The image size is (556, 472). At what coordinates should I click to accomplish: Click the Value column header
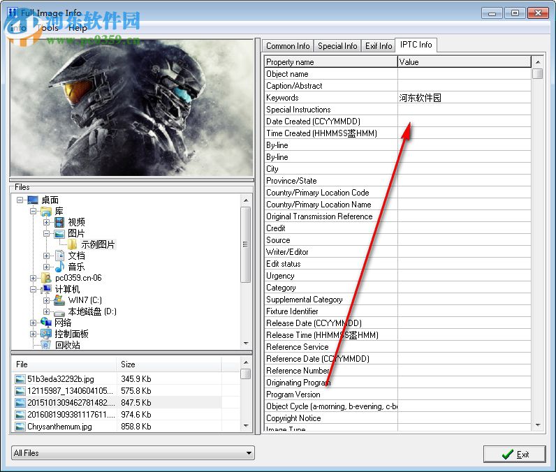[x=464, y=62]
